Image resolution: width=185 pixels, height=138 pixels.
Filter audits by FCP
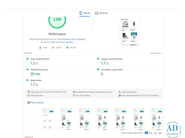tap(151, 133)
